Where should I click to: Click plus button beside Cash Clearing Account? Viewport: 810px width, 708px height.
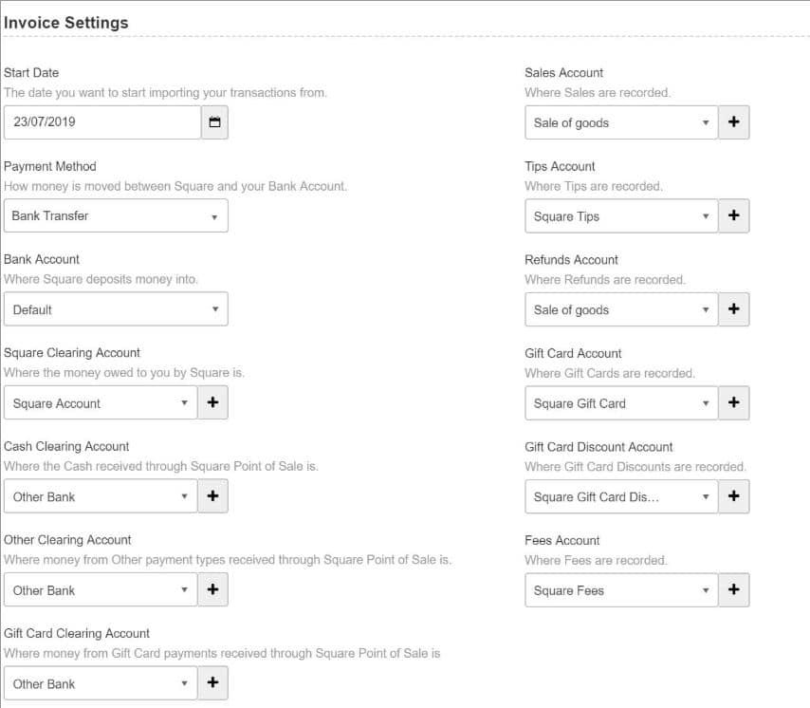pyautogui.click(x=212, y=496)
